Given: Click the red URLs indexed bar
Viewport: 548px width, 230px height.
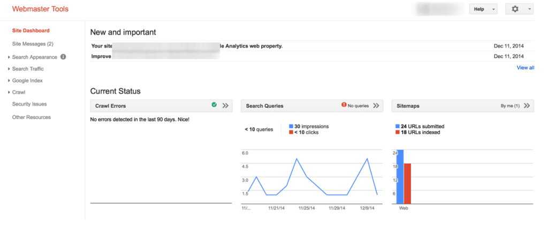Looking at the screenshot, I should click(407, 183).
